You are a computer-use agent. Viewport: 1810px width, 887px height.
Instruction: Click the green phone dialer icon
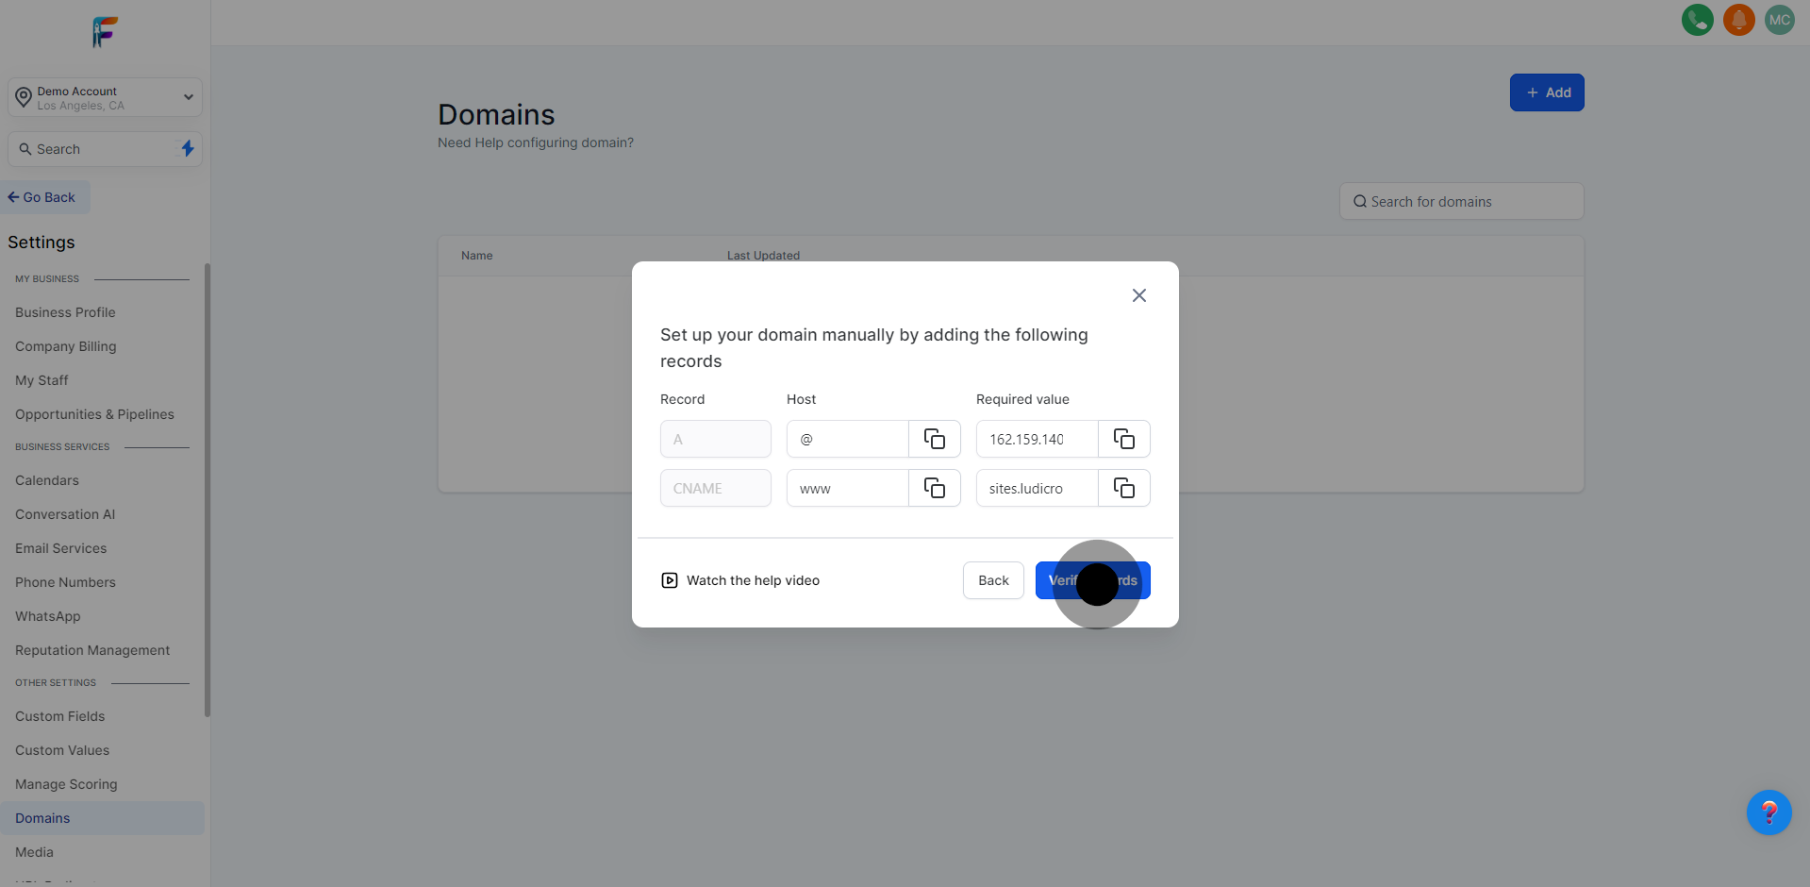[1697, 20]
